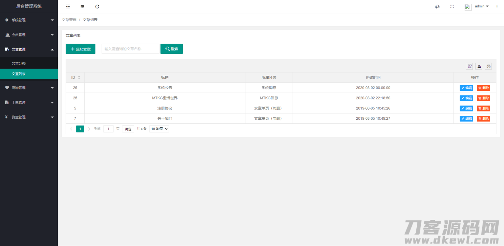Delete the 系统公告 article
This screenshot has height=246, width=504.
pos(483,88)
